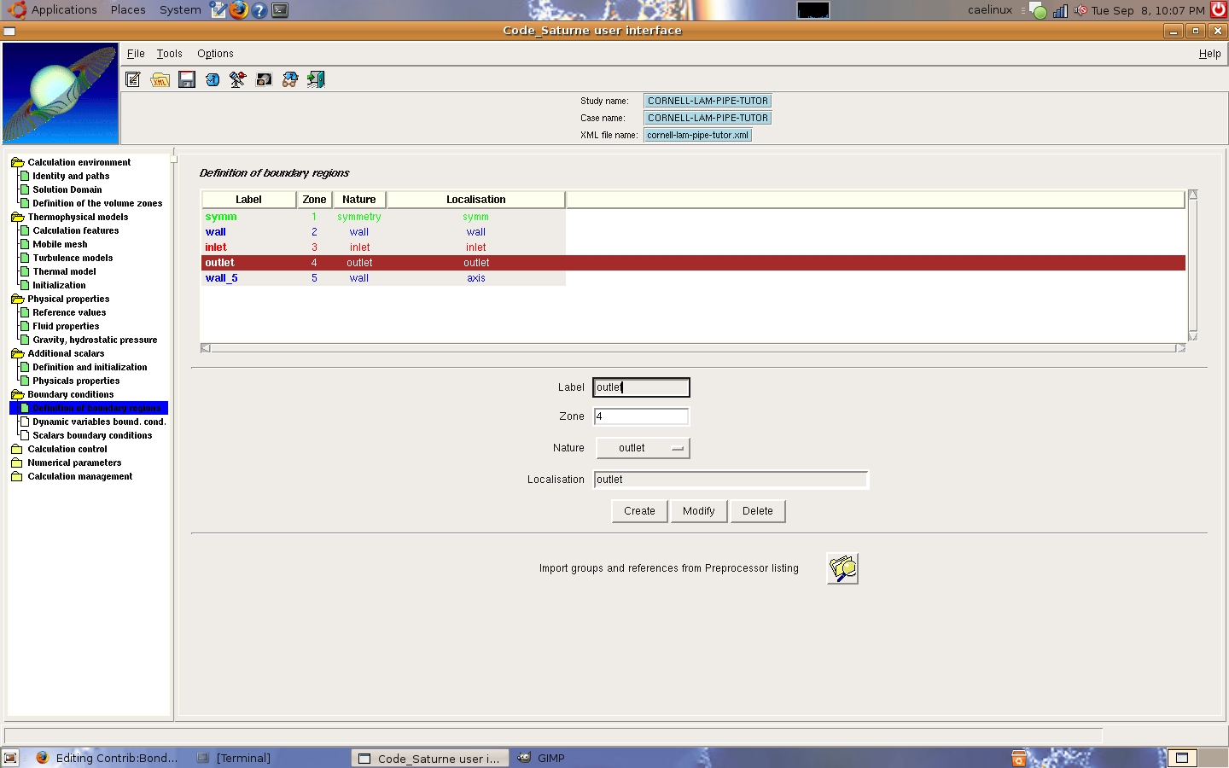Screen dimensions: 1229x768
Task: Open the File menu
Action: click(x=136, y=53)
